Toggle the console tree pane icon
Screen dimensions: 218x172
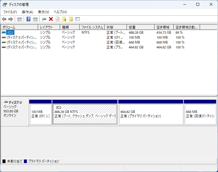point(20,19)
